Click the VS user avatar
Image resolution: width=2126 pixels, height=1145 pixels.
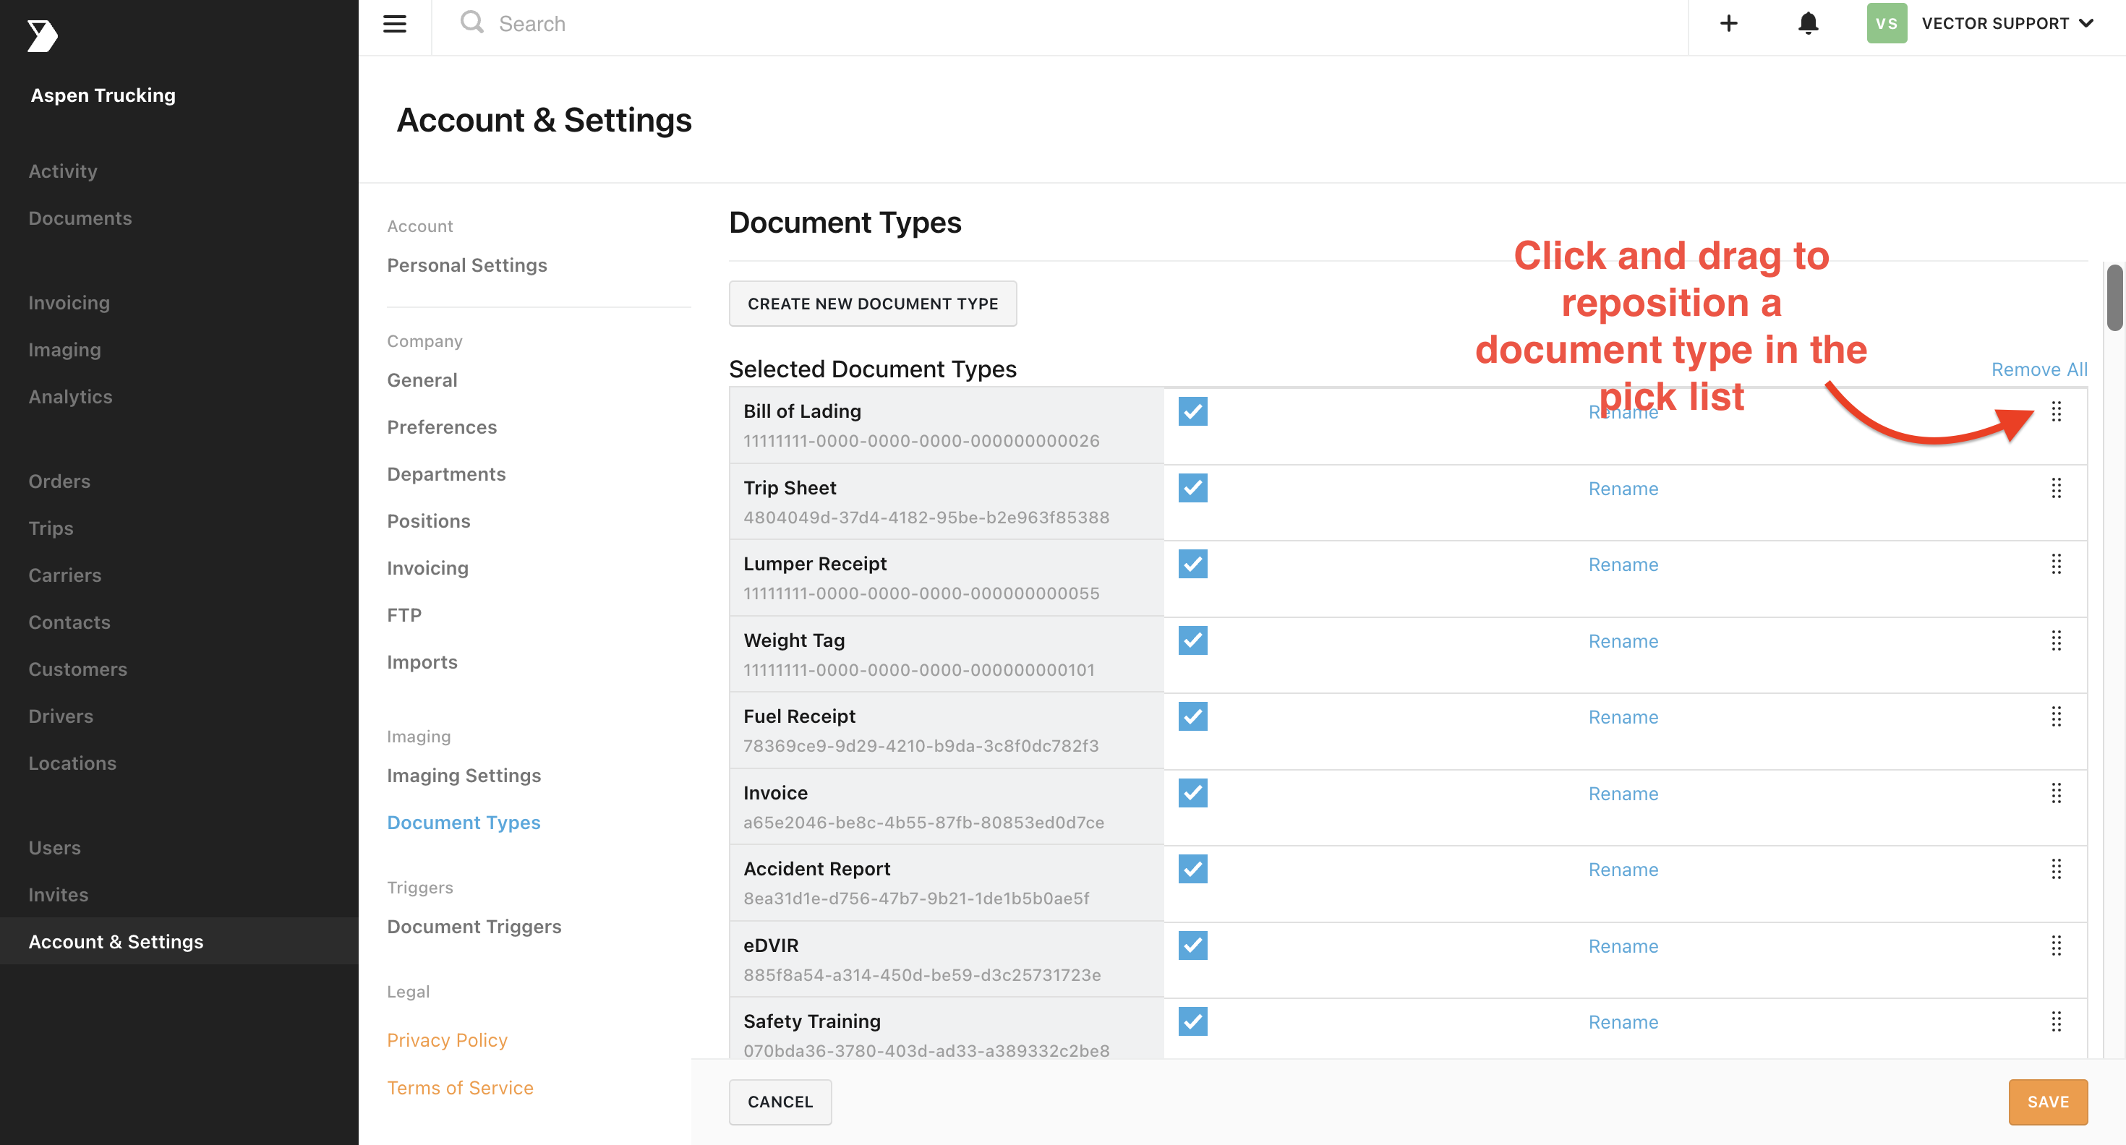(1887, 23)
